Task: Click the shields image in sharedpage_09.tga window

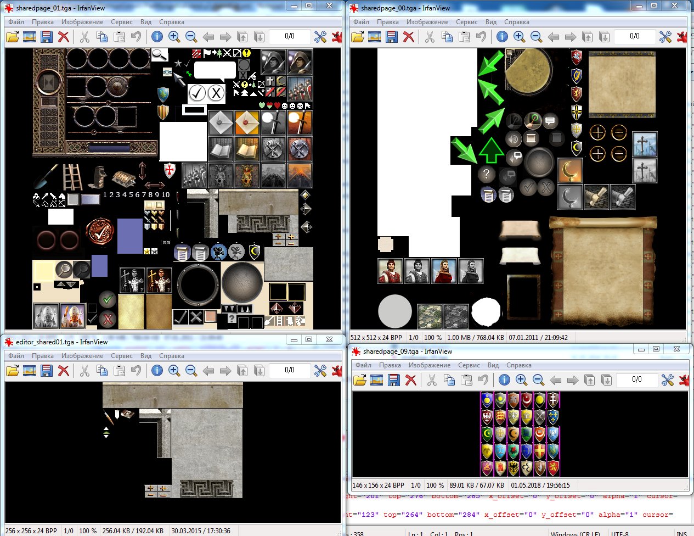Action: click(x=520, y=434)
